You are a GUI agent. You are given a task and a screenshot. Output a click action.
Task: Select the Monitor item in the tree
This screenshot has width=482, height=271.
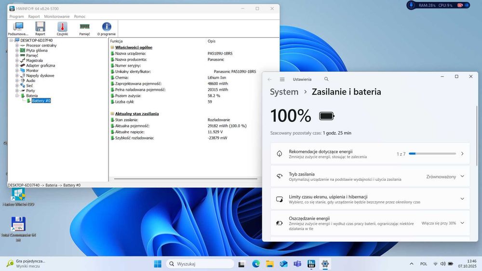point(32,71)
